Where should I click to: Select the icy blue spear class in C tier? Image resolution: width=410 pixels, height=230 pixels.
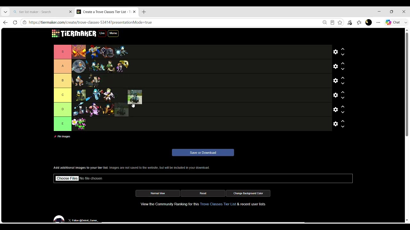click(x=93, y=95)
